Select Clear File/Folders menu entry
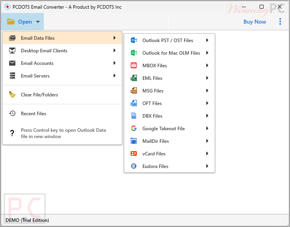Image resolution: width=290 pixels, height=227 pixels. click(x=62, y=94)
